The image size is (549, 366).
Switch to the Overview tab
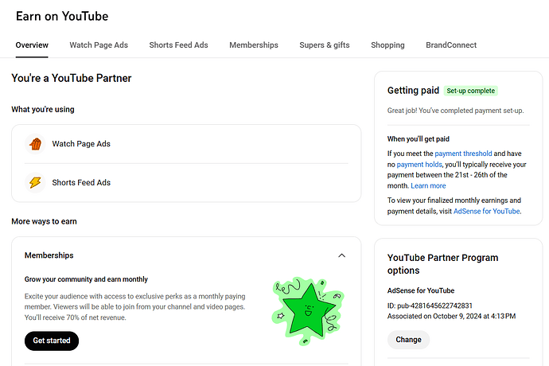(32, 45)
